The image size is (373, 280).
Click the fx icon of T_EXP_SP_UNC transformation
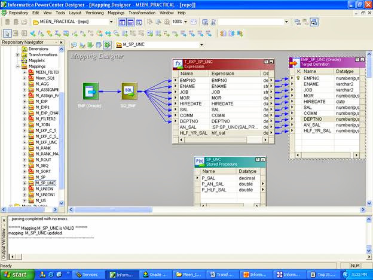click(178, 64)
